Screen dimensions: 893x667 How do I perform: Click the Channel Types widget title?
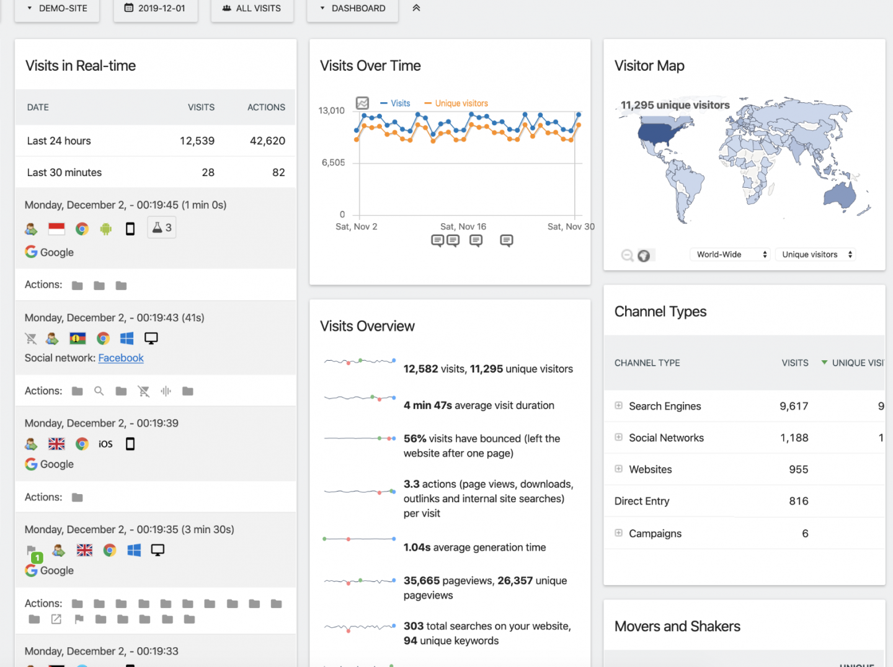coord(660,312)
